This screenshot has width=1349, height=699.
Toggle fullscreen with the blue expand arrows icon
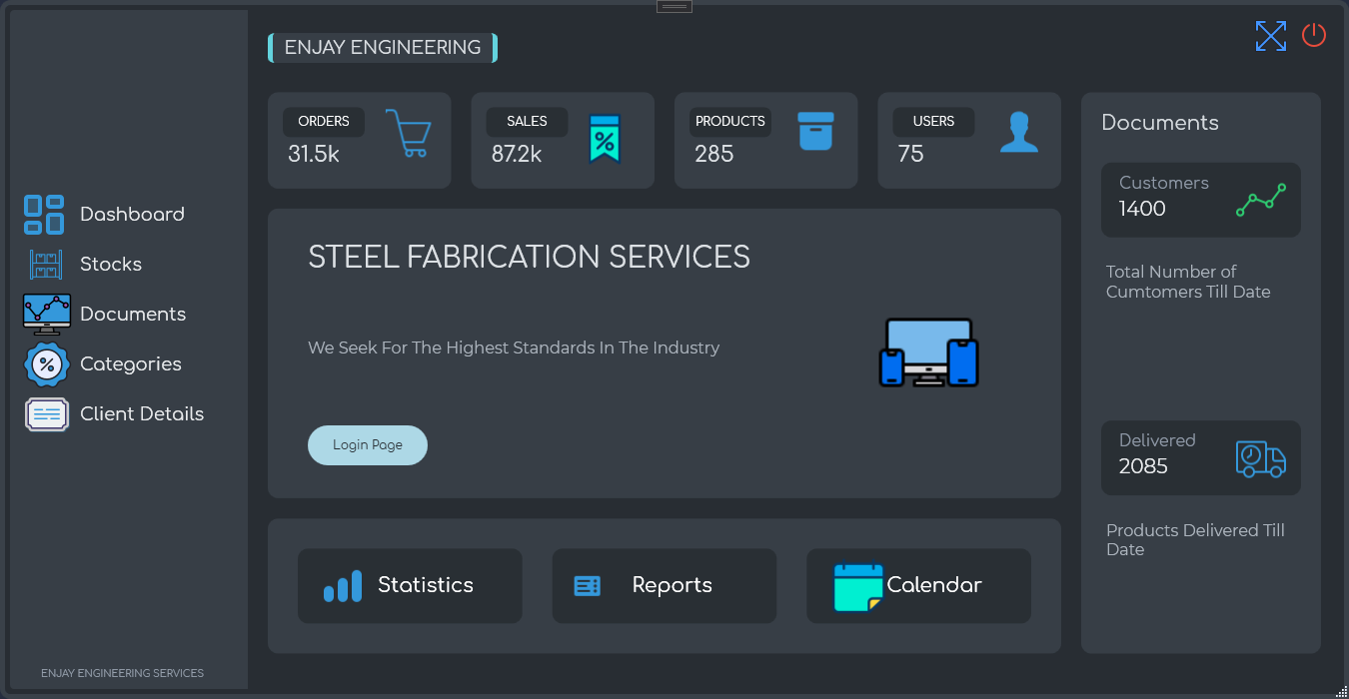pos(1270,36)
